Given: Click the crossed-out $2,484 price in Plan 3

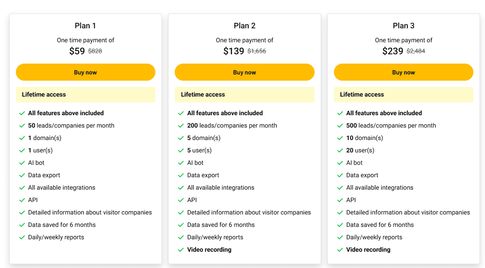Looking at the screenshot, I should pos(416,51).
